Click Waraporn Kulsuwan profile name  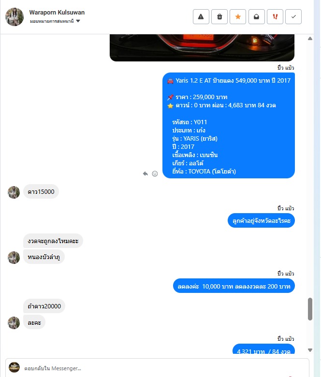coord(57,12)
